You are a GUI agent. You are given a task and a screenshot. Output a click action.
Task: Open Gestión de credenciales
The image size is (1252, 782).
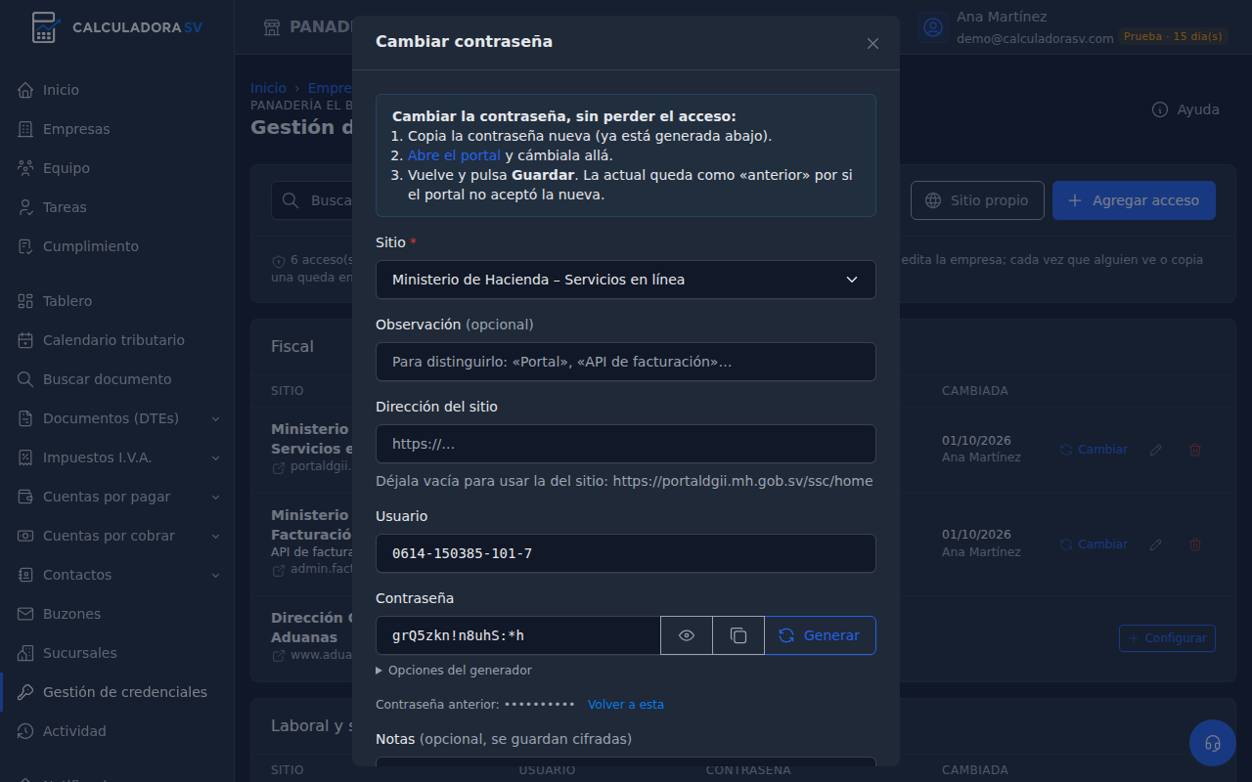coord(117,692)
